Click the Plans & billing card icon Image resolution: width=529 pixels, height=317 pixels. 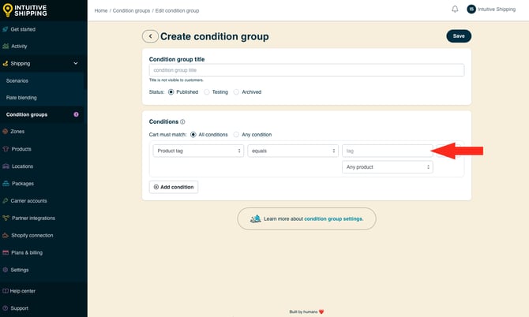click(6, 252)
